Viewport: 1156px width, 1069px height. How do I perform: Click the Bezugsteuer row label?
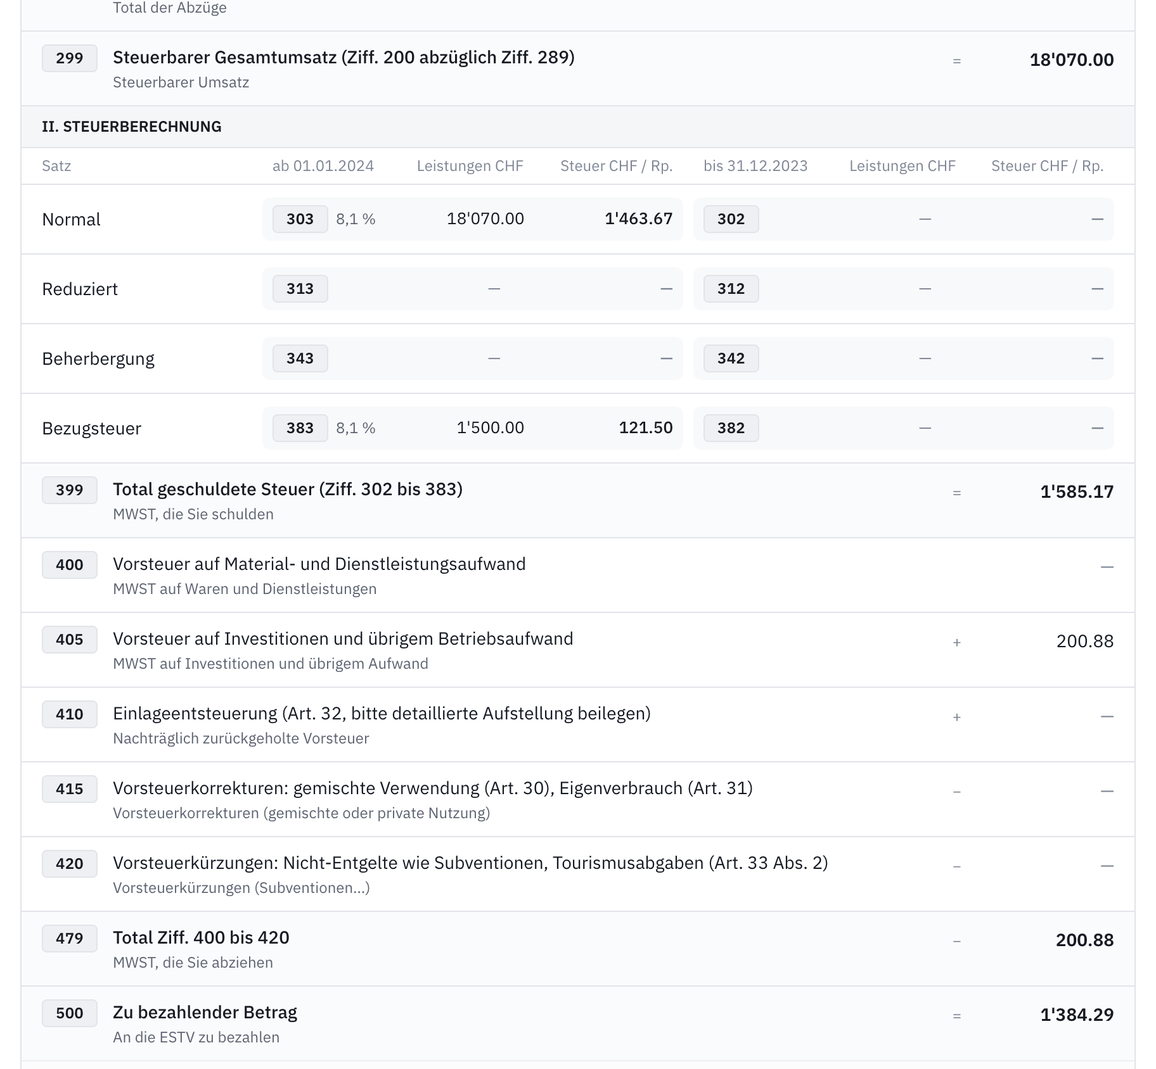[x=91, y=428]
